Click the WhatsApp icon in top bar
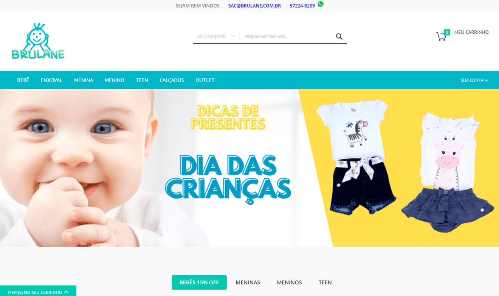The height and width of the screenshot is (296, 499). (321, 4)
